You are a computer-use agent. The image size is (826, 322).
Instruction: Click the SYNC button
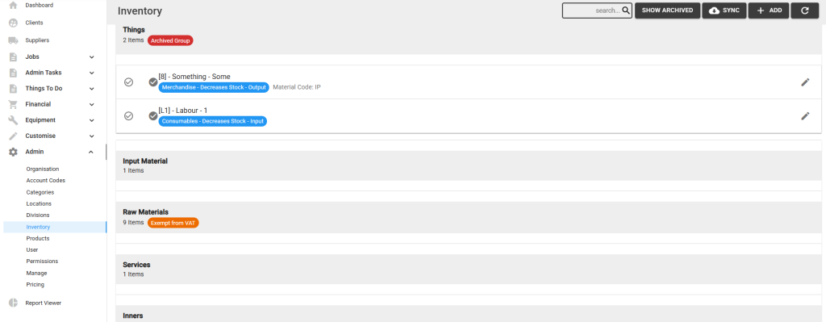pos(724,10)
